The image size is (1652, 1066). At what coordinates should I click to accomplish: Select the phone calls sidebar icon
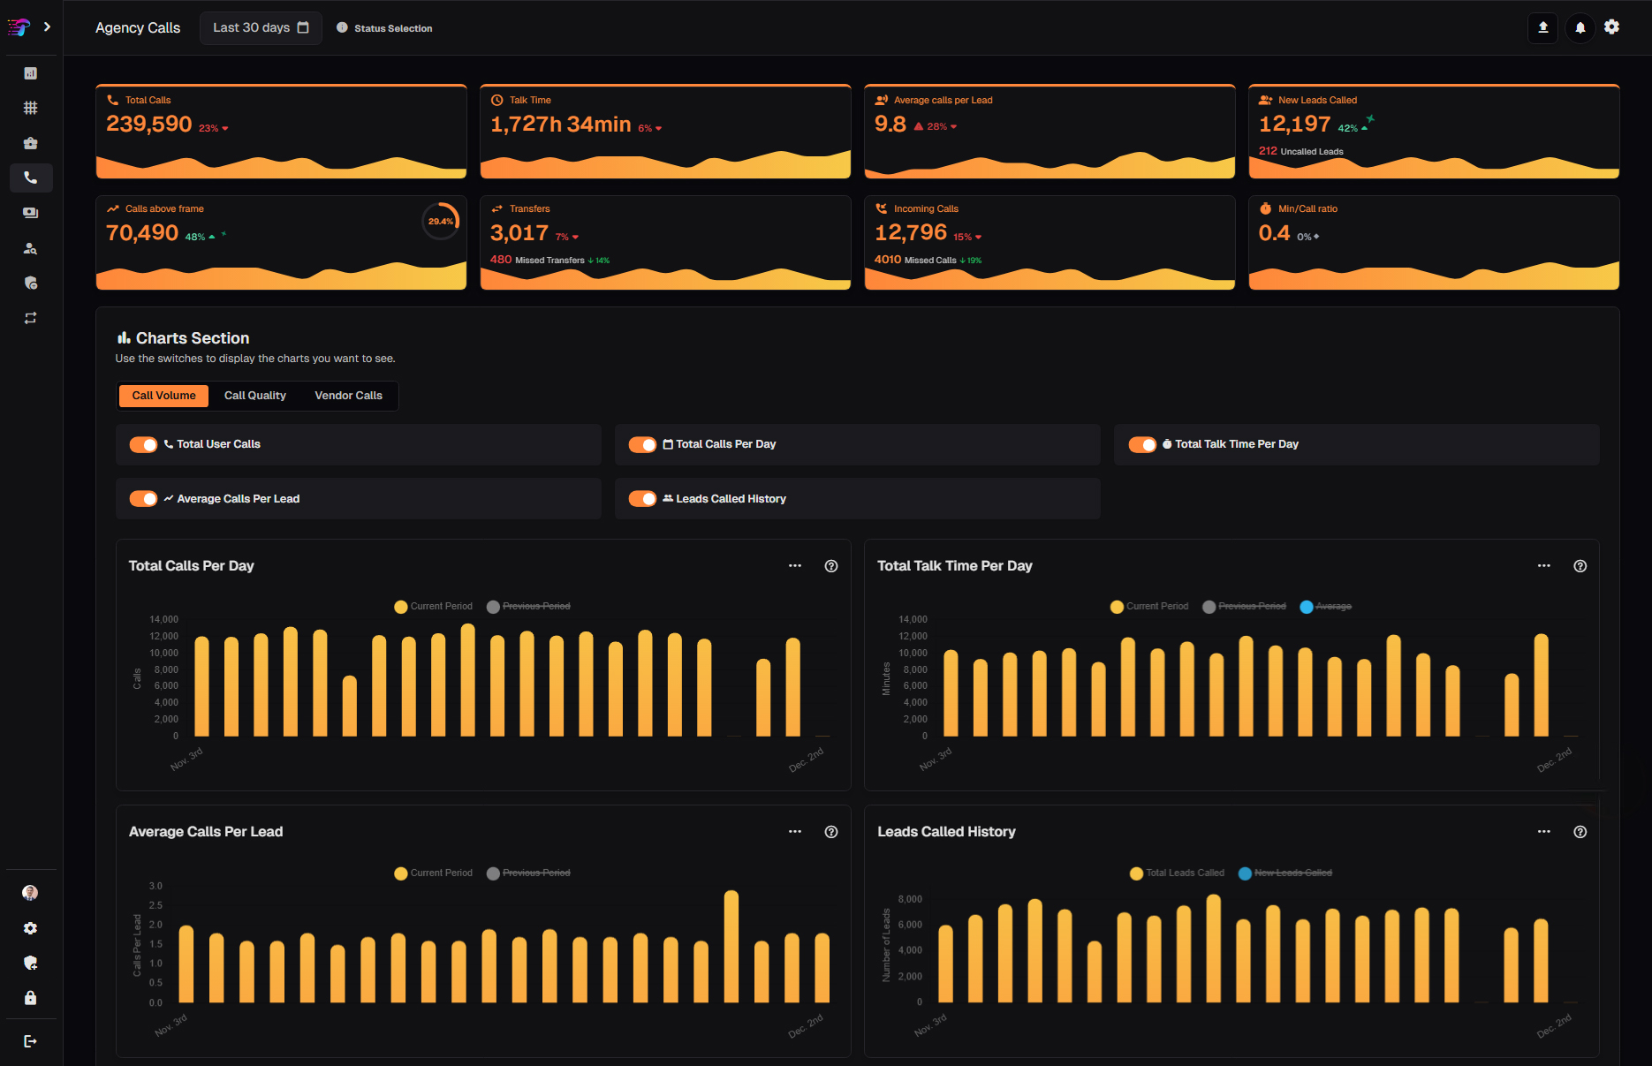pos(31,178)
